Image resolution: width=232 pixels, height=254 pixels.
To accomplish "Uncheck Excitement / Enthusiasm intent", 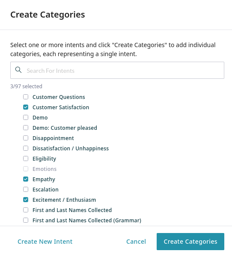I will point(26,200).
